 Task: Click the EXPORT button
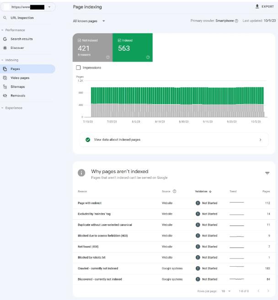(265, 6)
